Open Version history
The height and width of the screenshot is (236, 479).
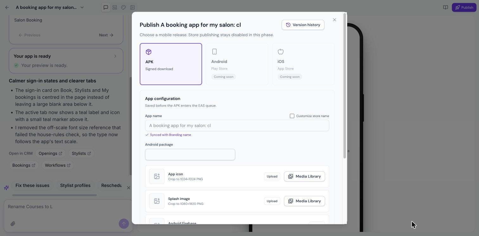pyautogui.click(x=303, y=25)
